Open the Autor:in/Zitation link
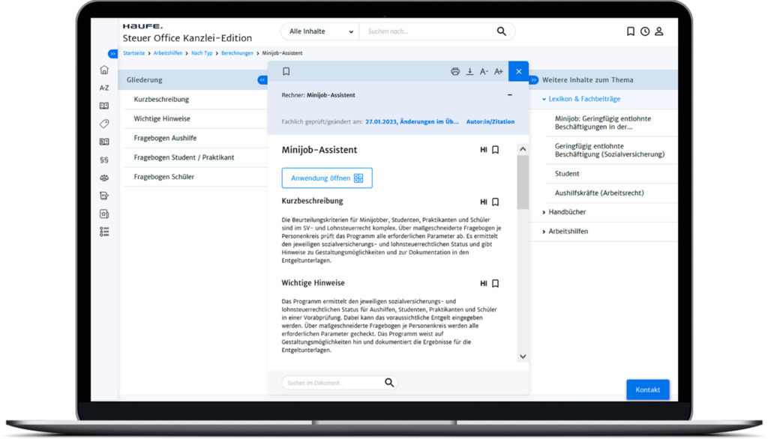Viewport: 768px width, 439px height. pyautogui.click(x=490, y=121)
